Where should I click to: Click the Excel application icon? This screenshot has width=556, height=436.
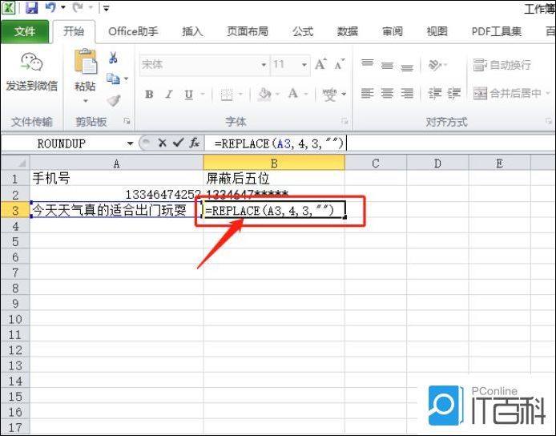pos(8,7)
